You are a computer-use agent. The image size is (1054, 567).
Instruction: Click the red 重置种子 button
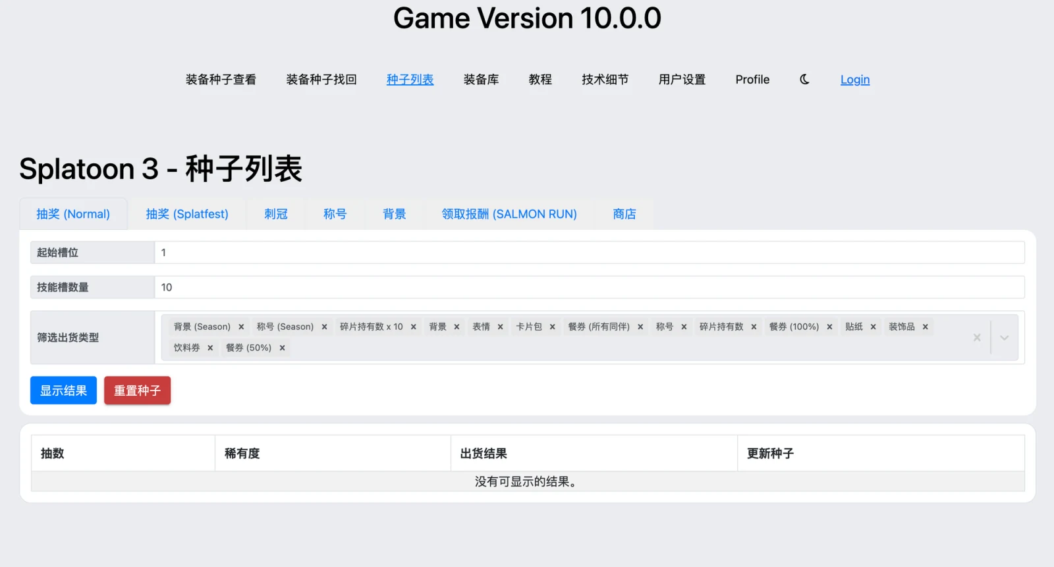click(137, 391)
